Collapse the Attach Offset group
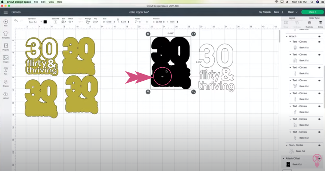Image resolution: width=325 pixels, height=171 pixels. pos(283,159)
